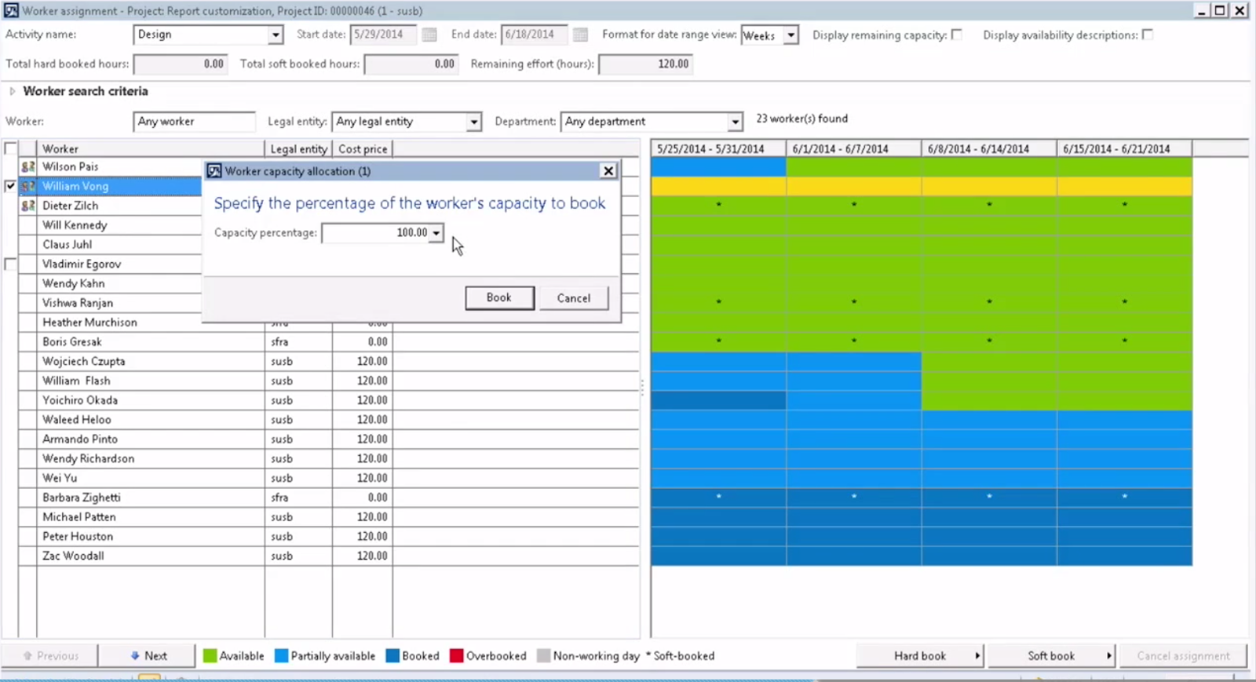The height and width of the screenshot is (682, 1256).
Task: Tick the Vladimir Egorov row checkbox
Action: (10, 264)
